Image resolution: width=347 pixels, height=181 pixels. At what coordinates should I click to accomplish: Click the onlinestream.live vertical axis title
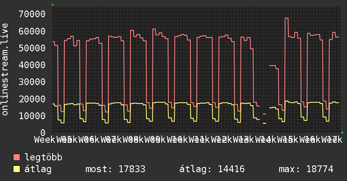click(x=5, y=69)
